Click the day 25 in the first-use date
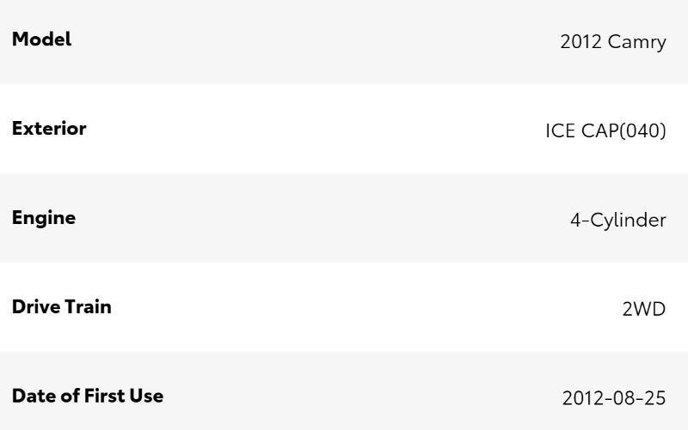 coord(654,398)
